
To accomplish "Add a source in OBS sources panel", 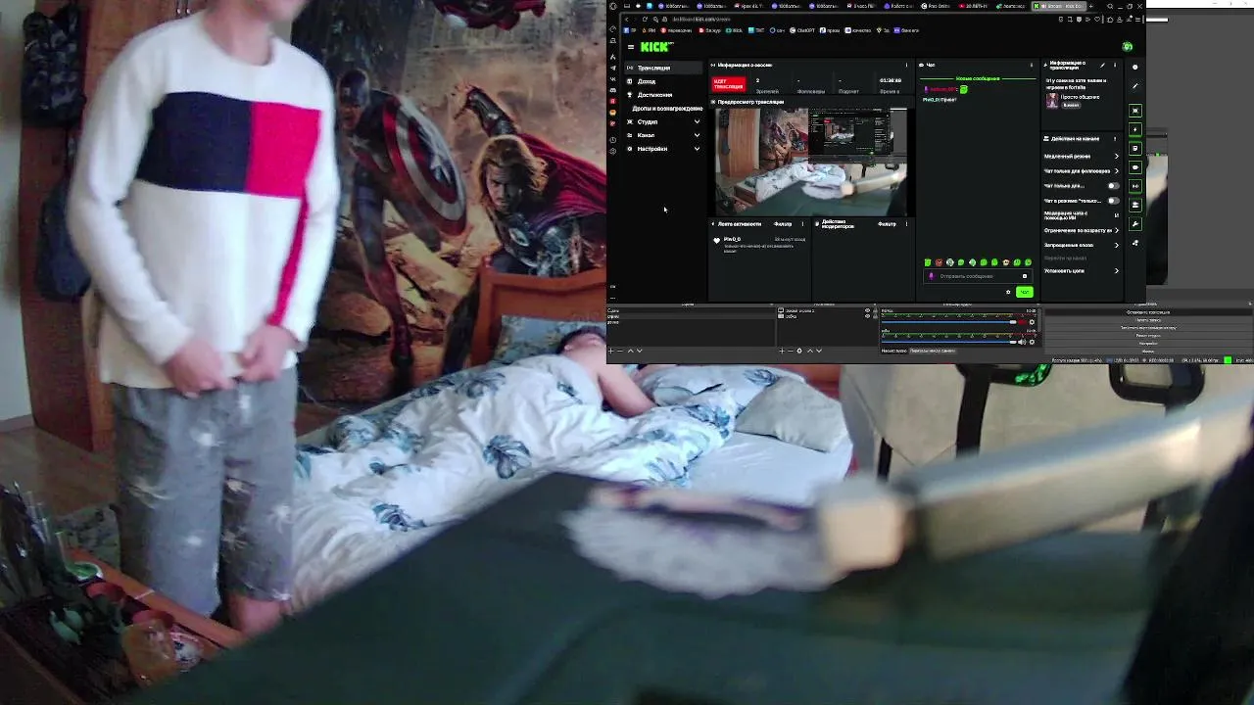I will [x=782, y=351].
